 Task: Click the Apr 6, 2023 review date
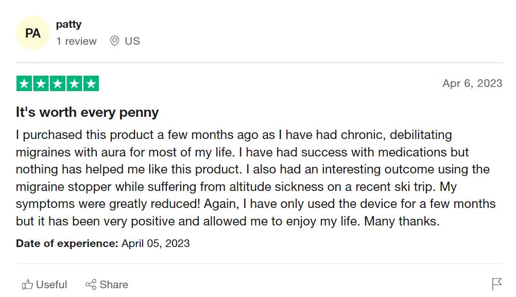click(x=472, y=83)
